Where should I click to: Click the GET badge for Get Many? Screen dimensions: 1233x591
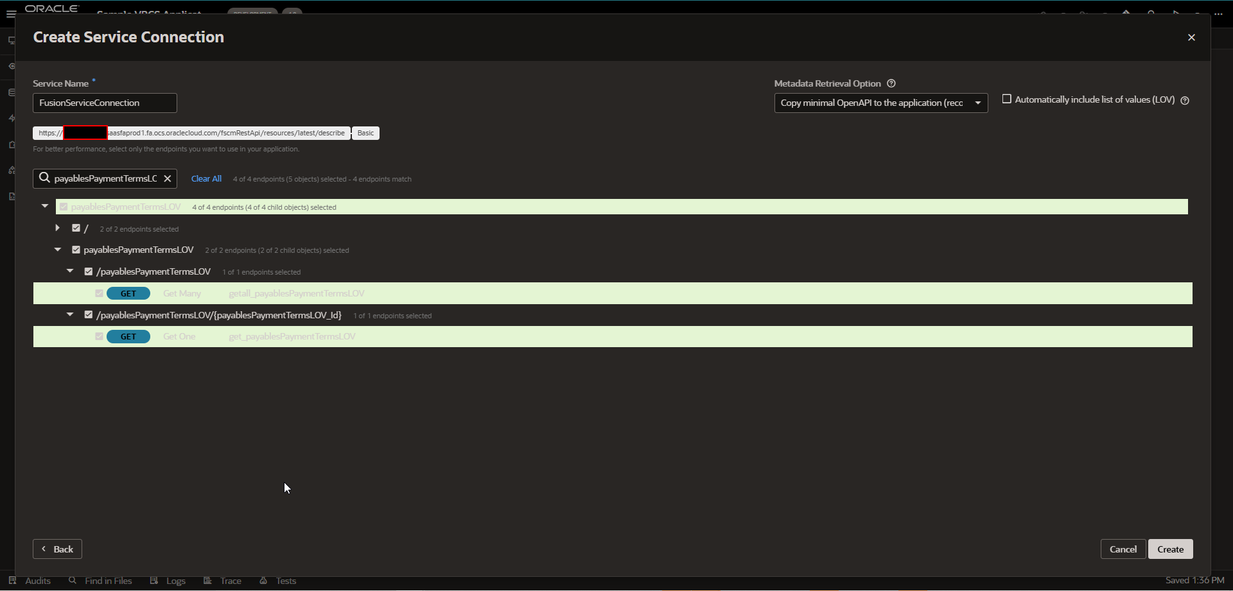coord(128,293)
